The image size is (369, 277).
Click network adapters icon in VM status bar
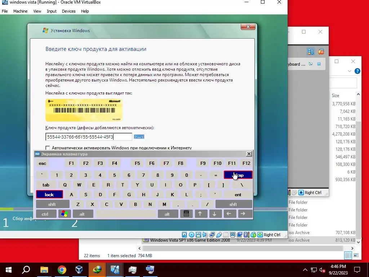click(x=212, y=234)
